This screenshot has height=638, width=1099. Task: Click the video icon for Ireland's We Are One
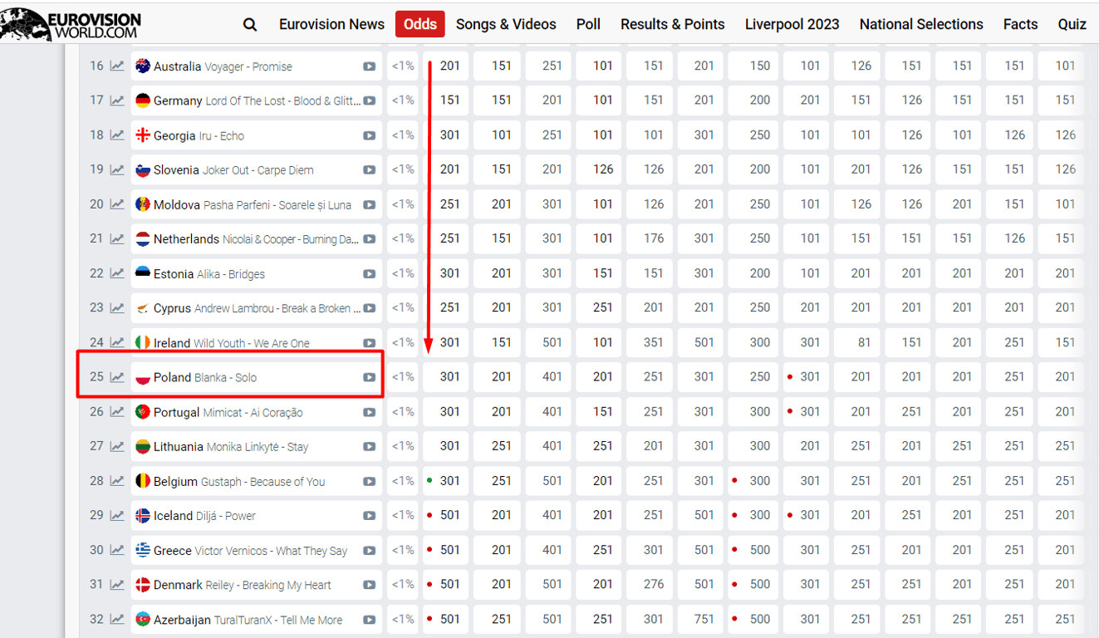tap(369, 342)
